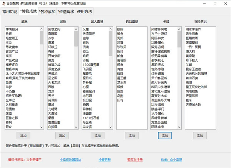The height and width of the screenshot is (168, 231).
Task: Click scroll-down arrow of 卡牌 list
Action: [179, 127]
